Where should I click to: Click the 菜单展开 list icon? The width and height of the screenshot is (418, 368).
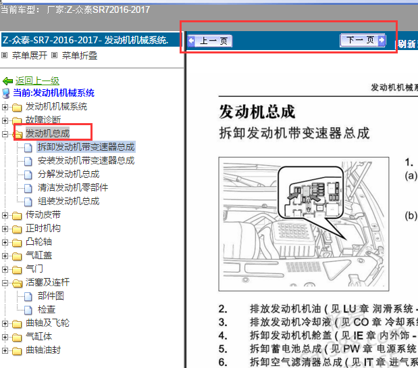[4, 55]
